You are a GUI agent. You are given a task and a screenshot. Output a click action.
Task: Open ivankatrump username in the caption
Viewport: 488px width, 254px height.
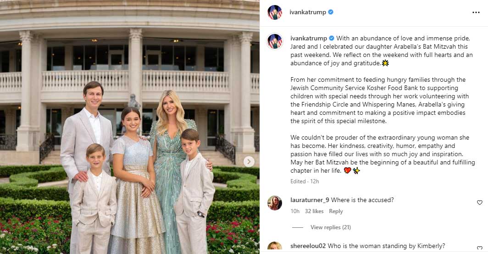(x=309, y=38)
